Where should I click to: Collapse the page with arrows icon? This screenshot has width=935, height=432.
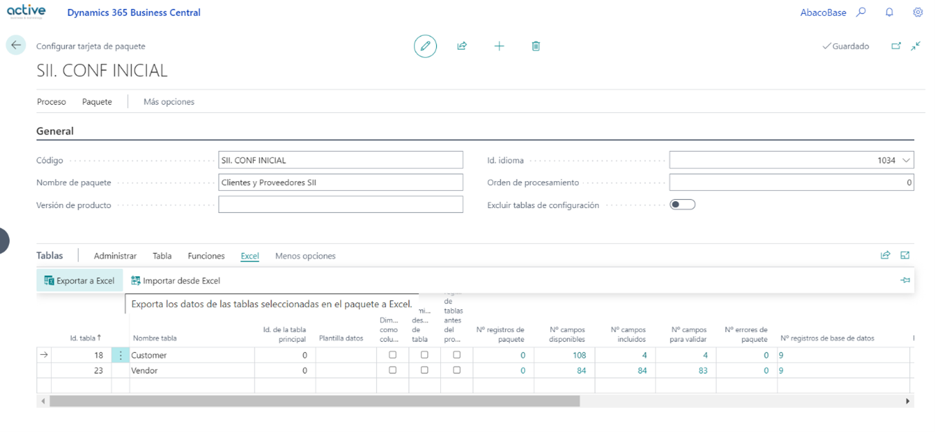(x=916, y=46)
